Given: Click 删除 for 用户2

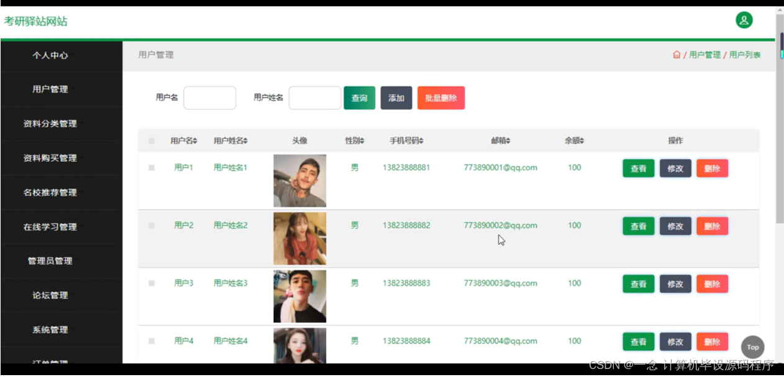Looking at the screenshot, I should click(x=712, y=226).
